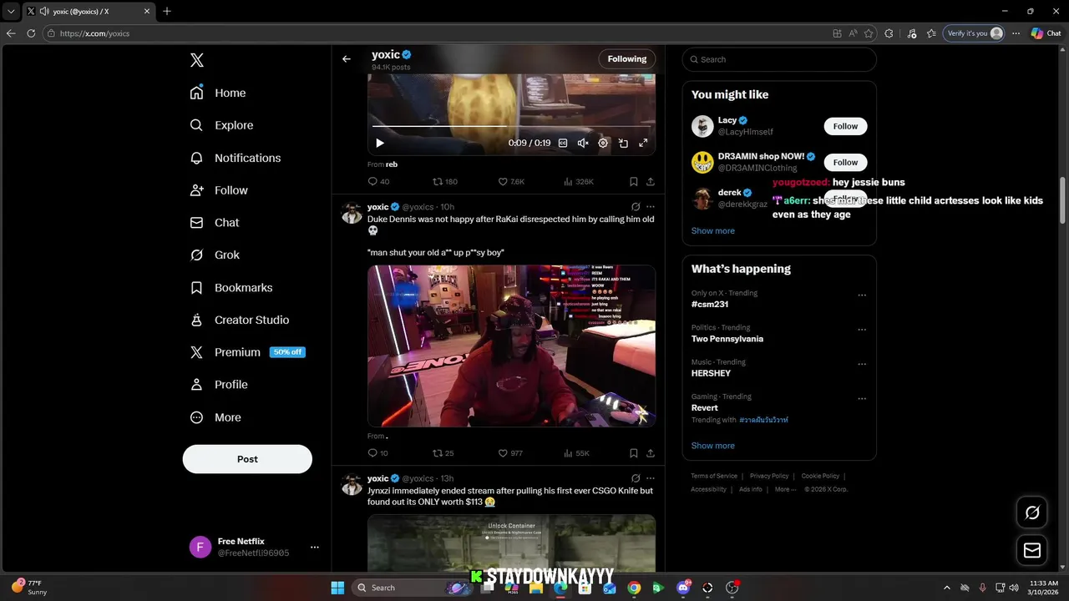The width and height of the screenshot is (1069, 601).
Task: Toggle picture-in-picture on the video
Action: (623, 143)
